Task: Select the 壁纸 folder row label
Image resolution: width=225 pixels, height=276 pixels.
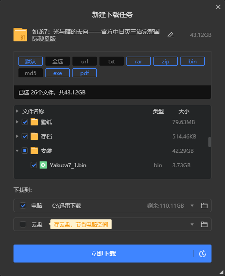Action: 46,122
